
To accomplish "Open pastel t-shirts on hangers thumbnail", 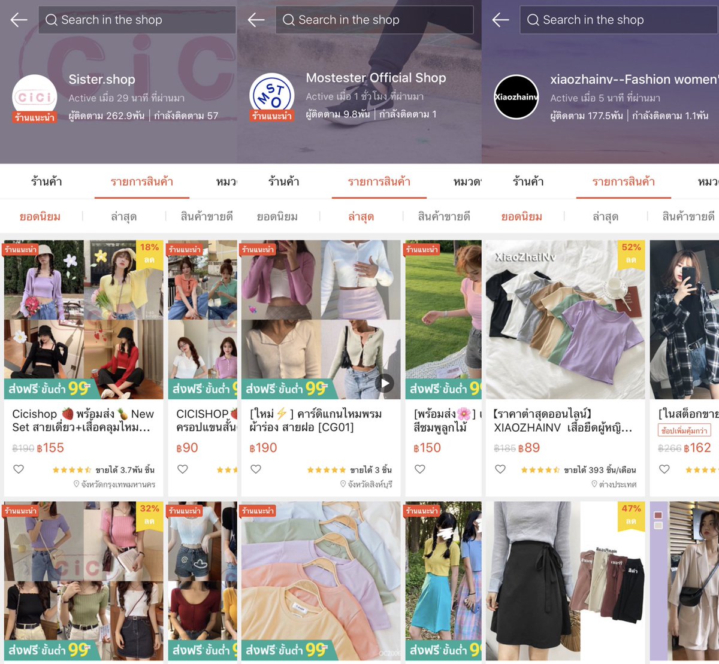I will (x=321, y=581).
